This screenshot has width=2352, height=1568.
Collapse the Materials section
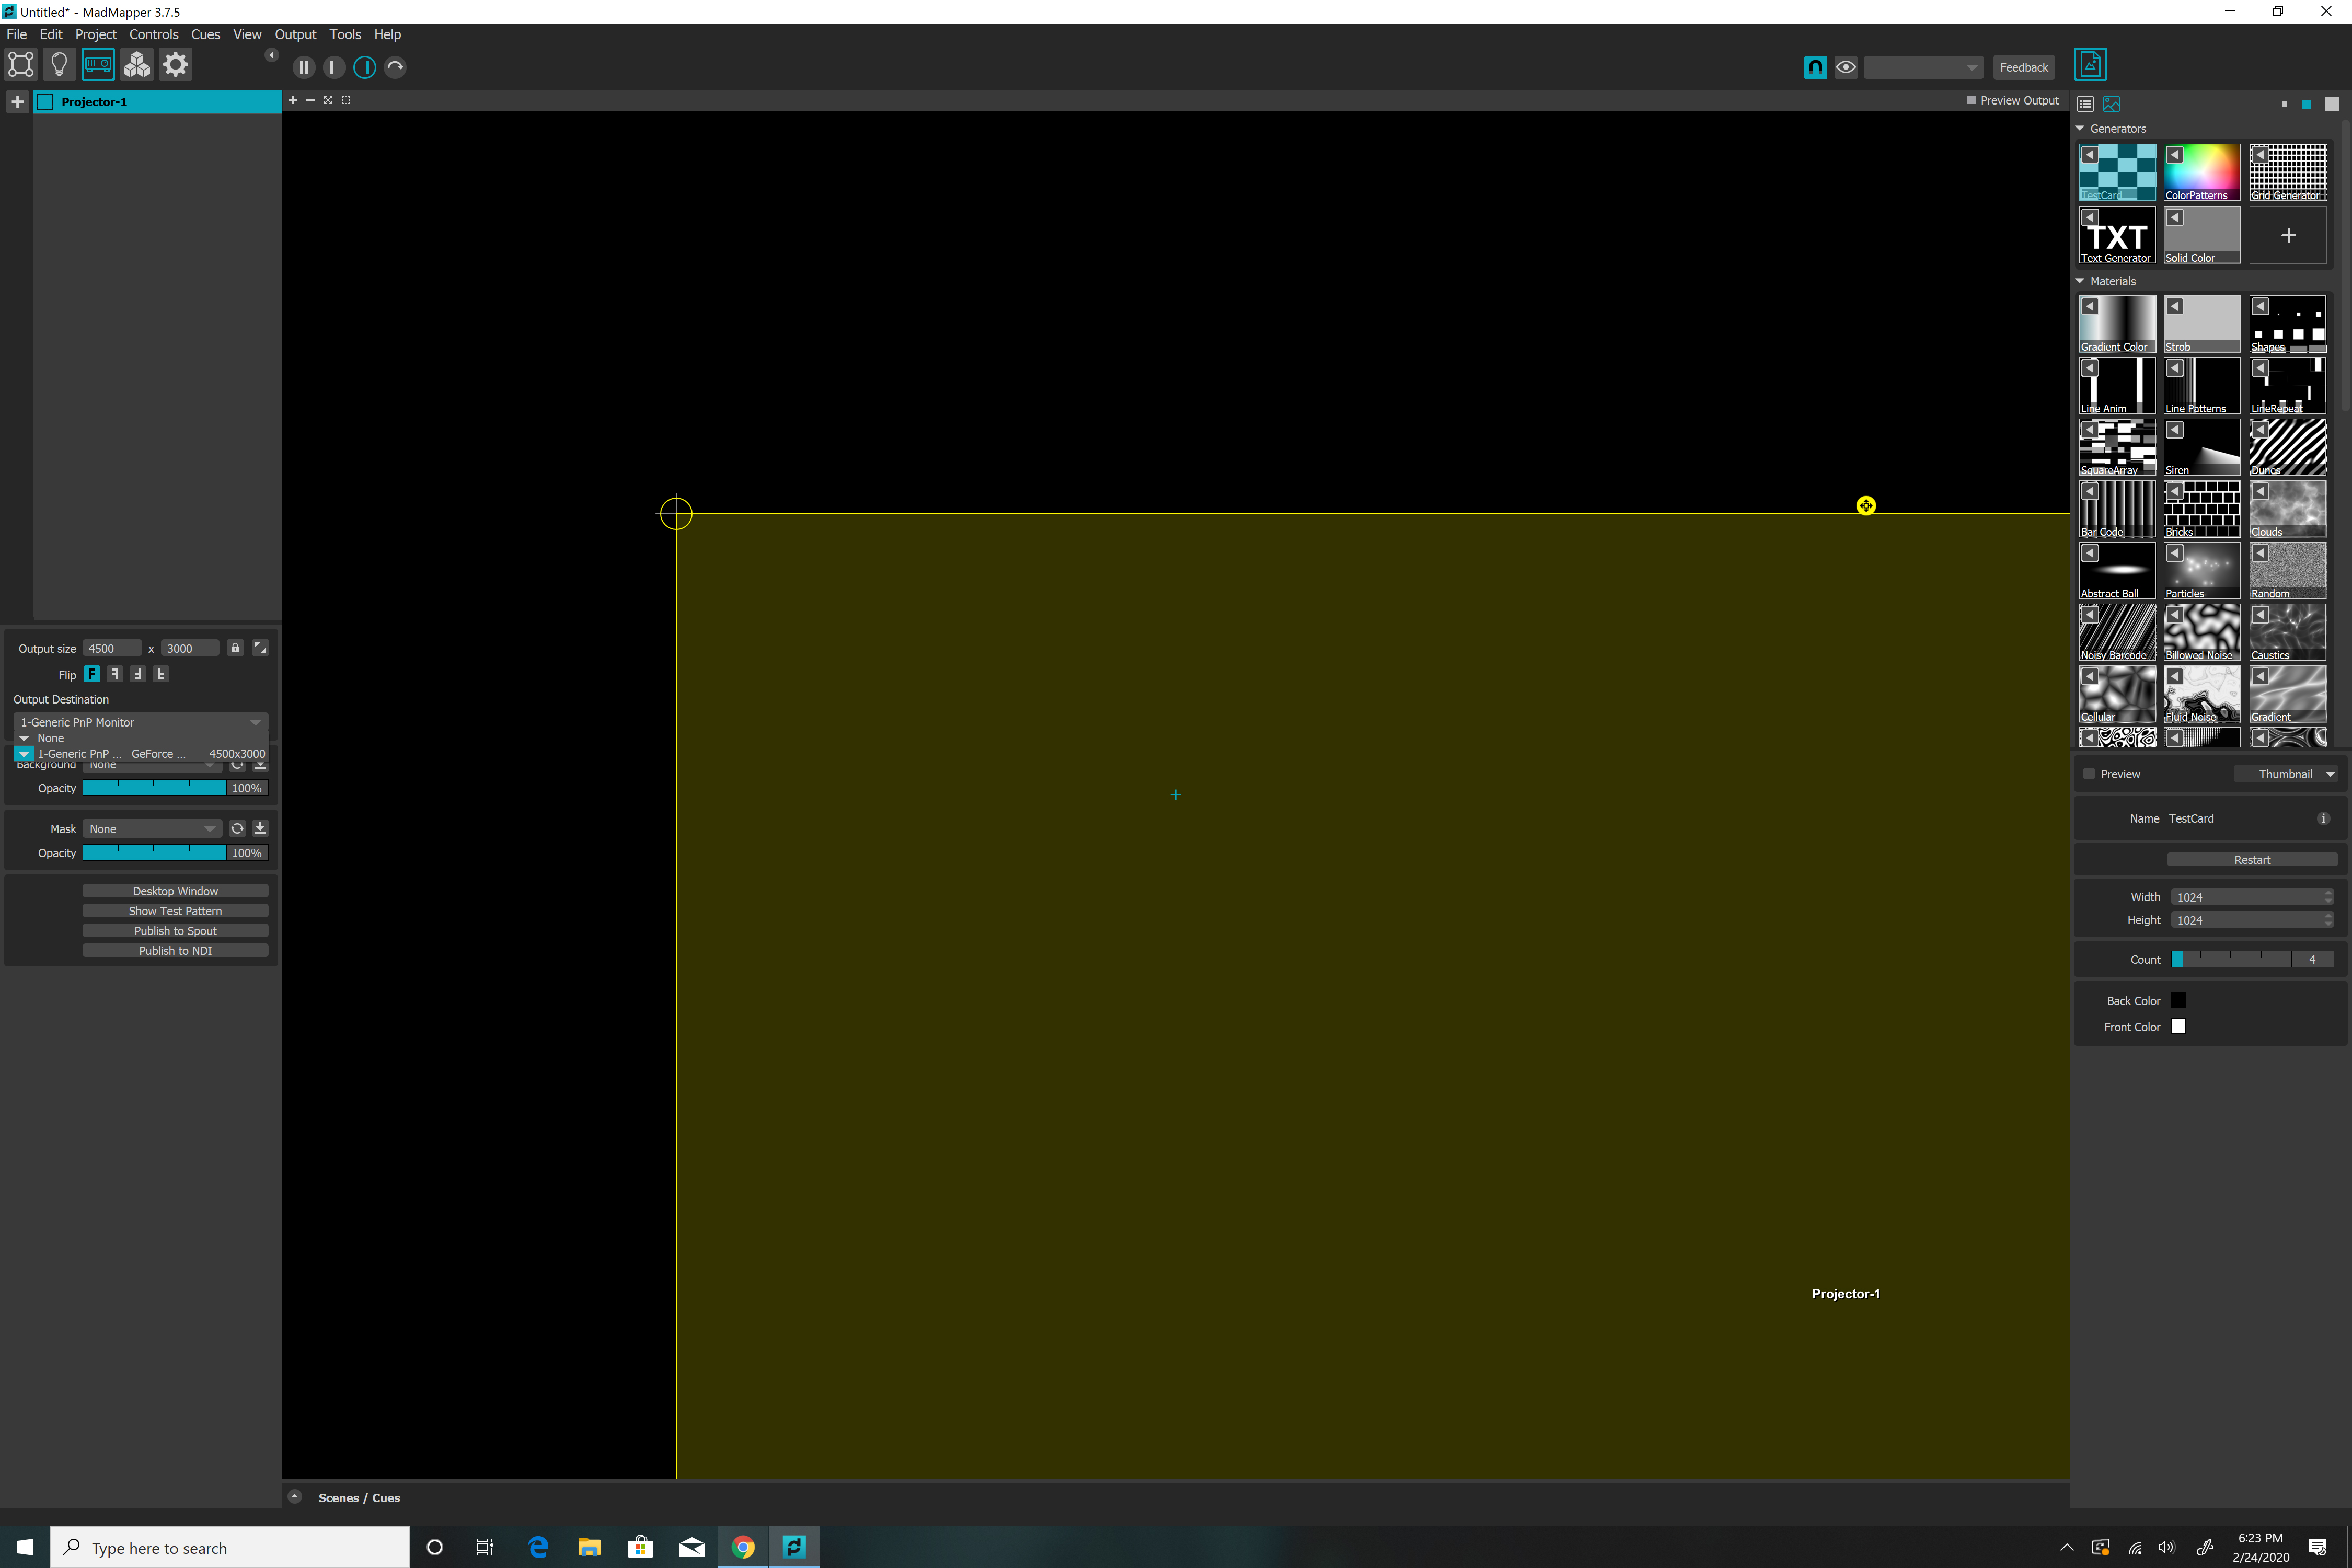[x=2081, y=281]
